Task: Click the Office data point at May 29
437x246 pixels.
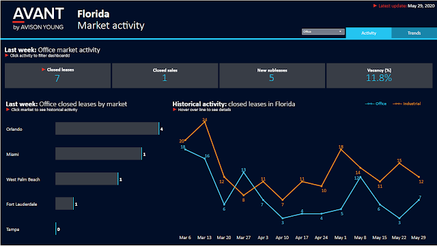Action: [419, 200]
